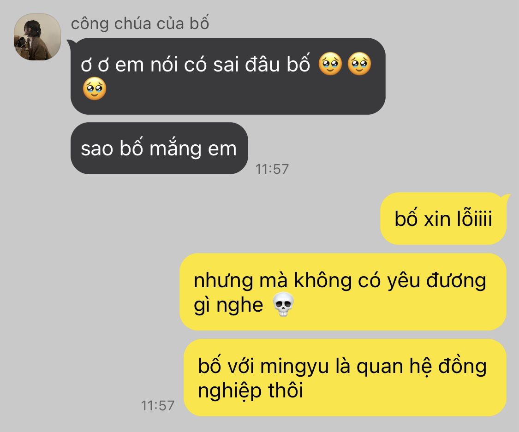Open the sender's profile avatar photo
The image size is (519, 432).
pos(37,37)
